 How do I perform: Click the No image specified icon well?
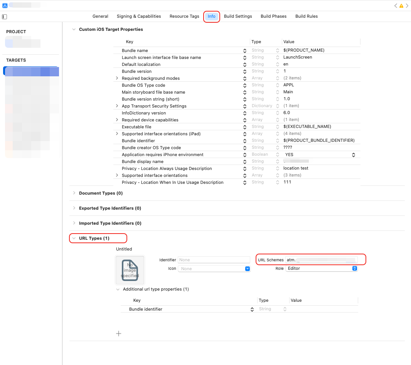point(130,270)
